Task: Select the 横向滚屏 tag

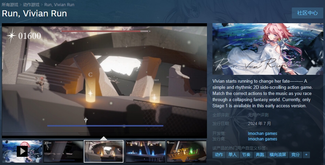Action: [x=278, y=155]
